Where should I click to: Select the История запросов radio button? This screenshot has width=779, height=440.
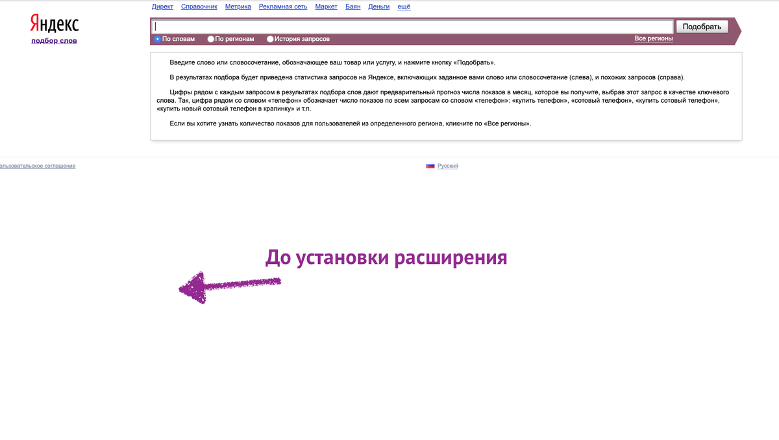point(270,39)
